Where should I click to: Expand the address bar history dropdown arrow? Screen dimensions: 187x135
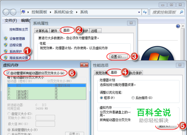coord(139,12)
